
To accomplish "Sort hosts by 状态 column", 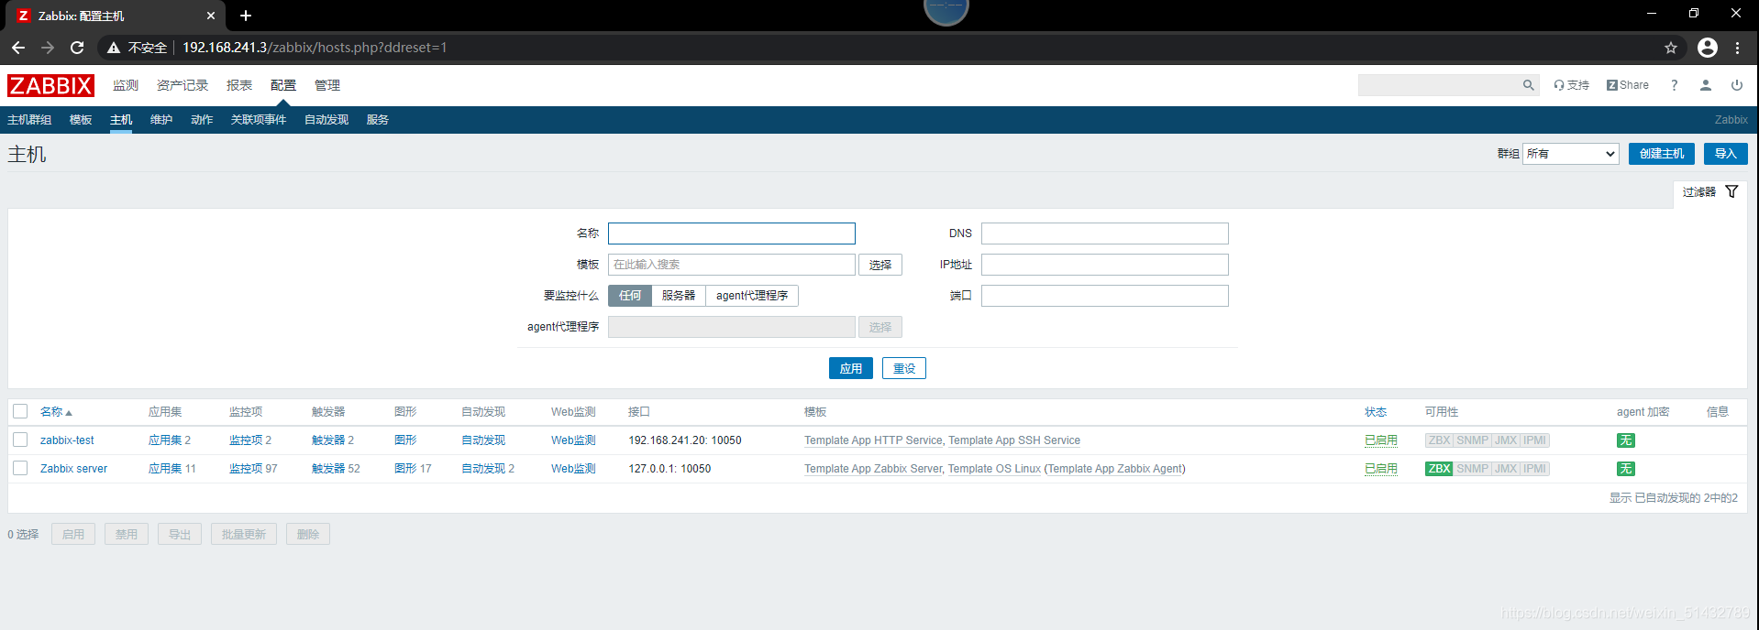I will coord(1376,412).
